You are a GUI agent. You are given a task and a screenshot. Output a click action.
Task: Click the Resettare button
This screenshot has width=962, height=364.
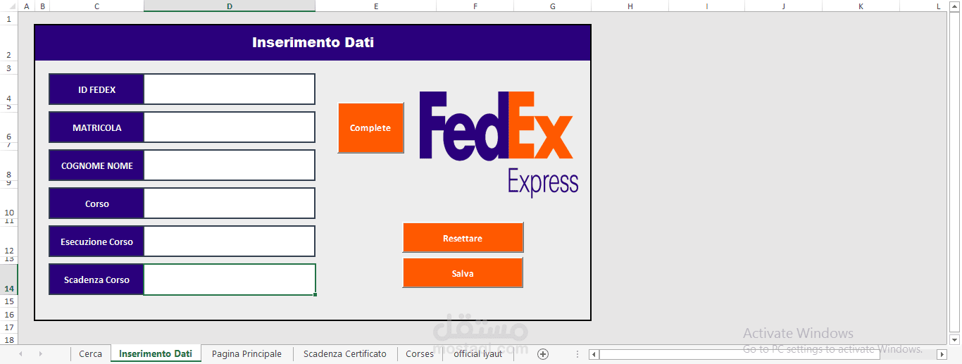pos(463,238)
